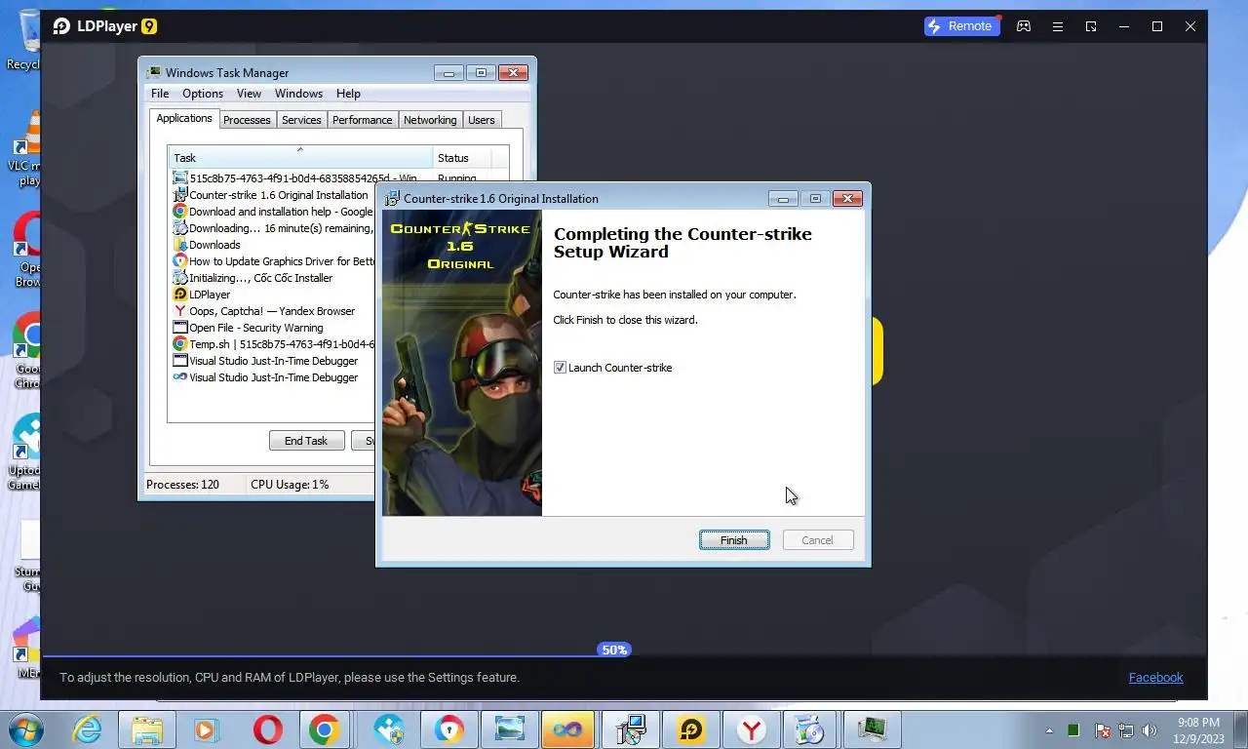Open the LDPlayer hamburger menu
Screen dimensions: 1248x749
tap(1057, 26)
